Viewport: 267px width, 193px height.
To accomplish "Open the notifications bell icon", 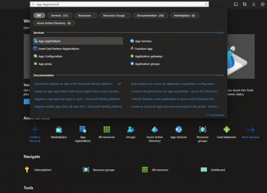I will tap(254, 4).
